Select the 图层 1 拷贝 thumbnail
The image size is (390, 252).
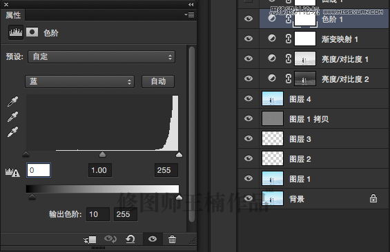coord(273,118)
